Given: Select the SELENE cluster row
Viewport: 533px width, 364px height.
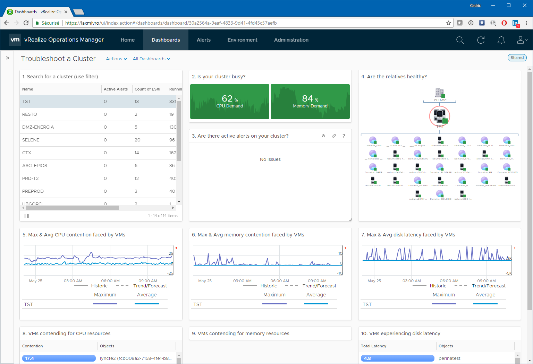Looking at the screenshot, I should pyautogui.click(x=31, y=140).
